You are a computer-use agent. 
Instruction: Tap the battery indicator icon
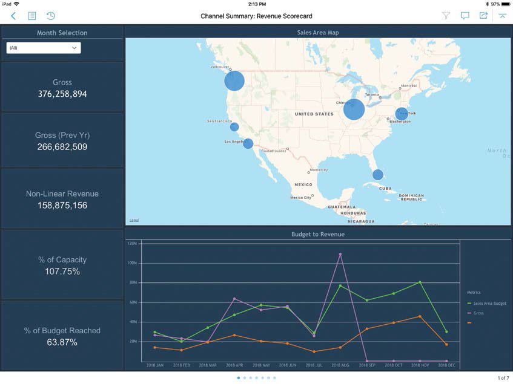click(x=506, y=4)
